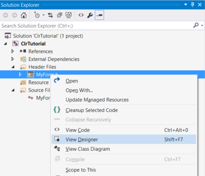Expand the References node
The width and height of the screenshot is (205, 176).
coord(13,51)
